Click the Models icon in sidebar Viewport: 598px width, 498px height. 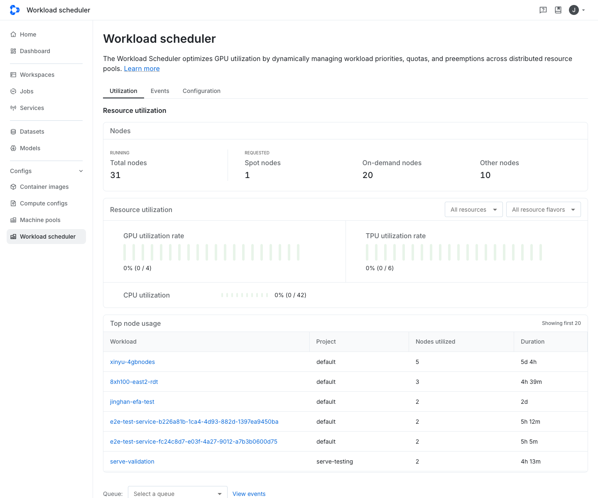click(x=13, y=148)
